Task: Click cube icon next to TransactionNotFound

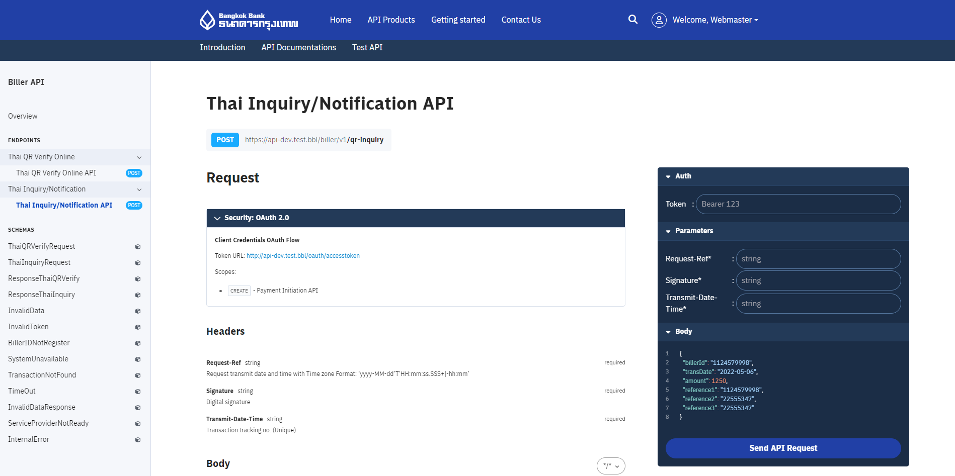Action: (x=138, y=375)
